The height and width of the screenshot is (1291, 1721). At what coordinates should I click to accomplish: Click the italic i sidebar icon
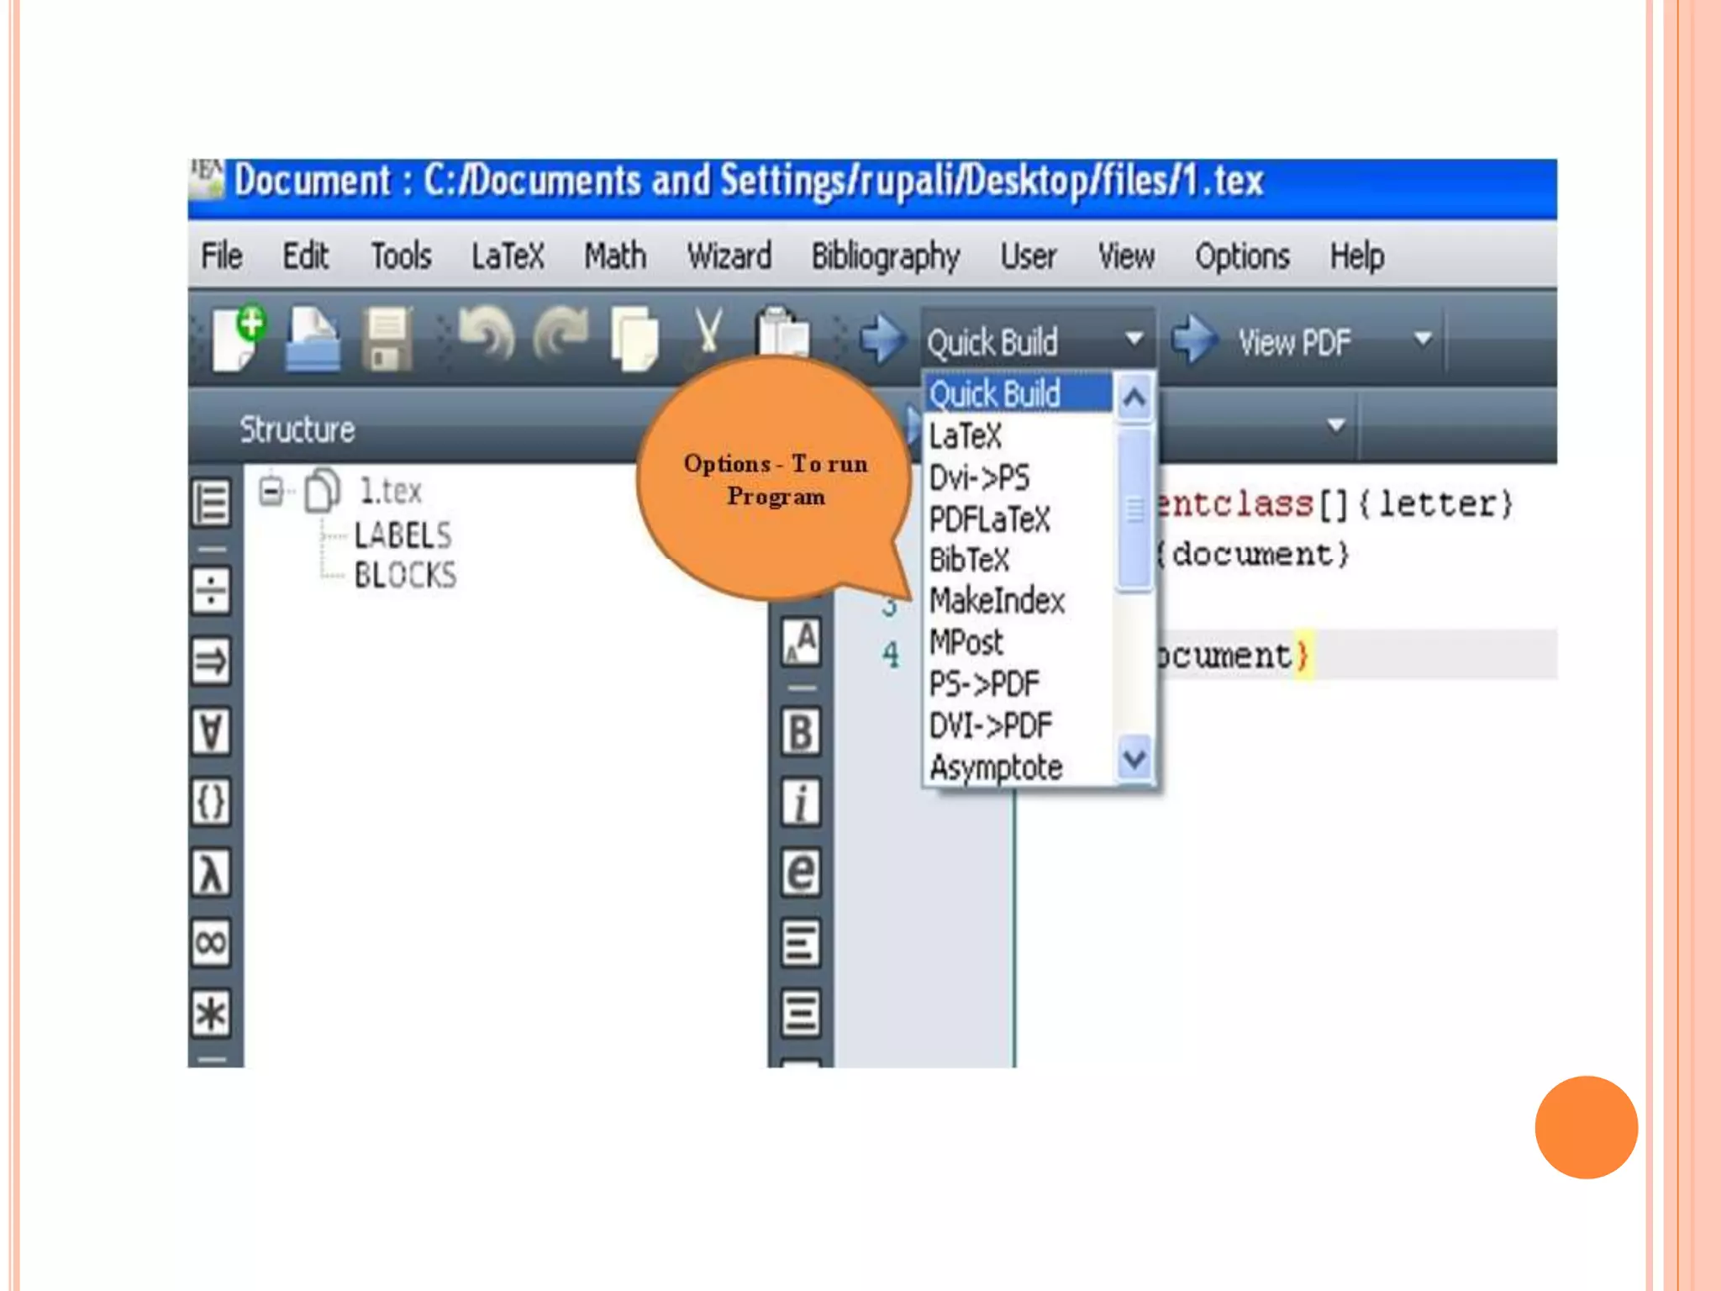point(800,802)
